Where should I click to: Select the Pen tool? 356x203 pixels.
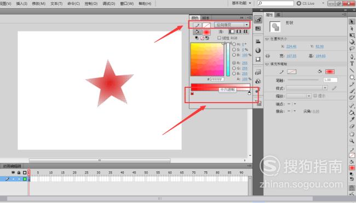(352, 56)
